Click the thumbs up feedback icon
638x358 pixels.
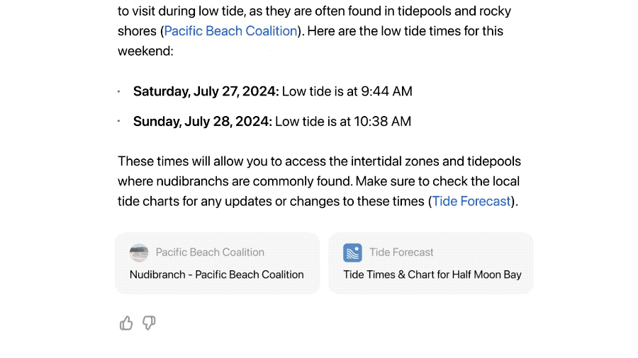coord(126,323)
